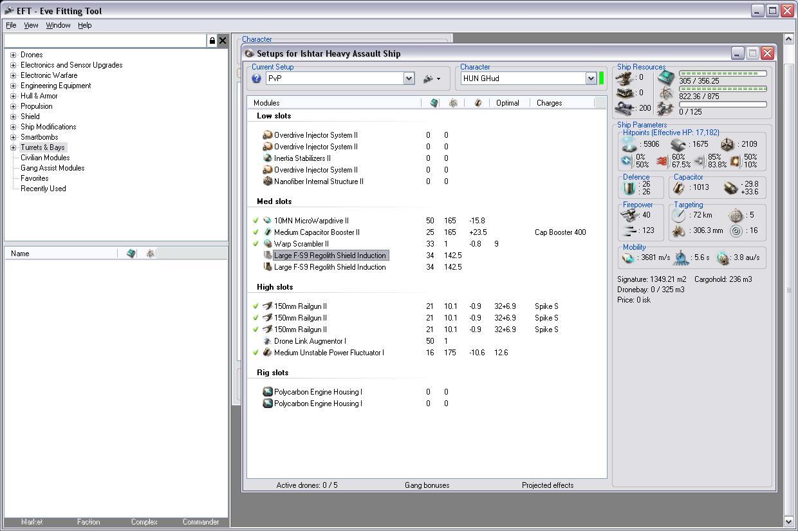Click the Gang bonuses label
The width and height of the screenshot is (798, 531).
click(x=427, y=485)
